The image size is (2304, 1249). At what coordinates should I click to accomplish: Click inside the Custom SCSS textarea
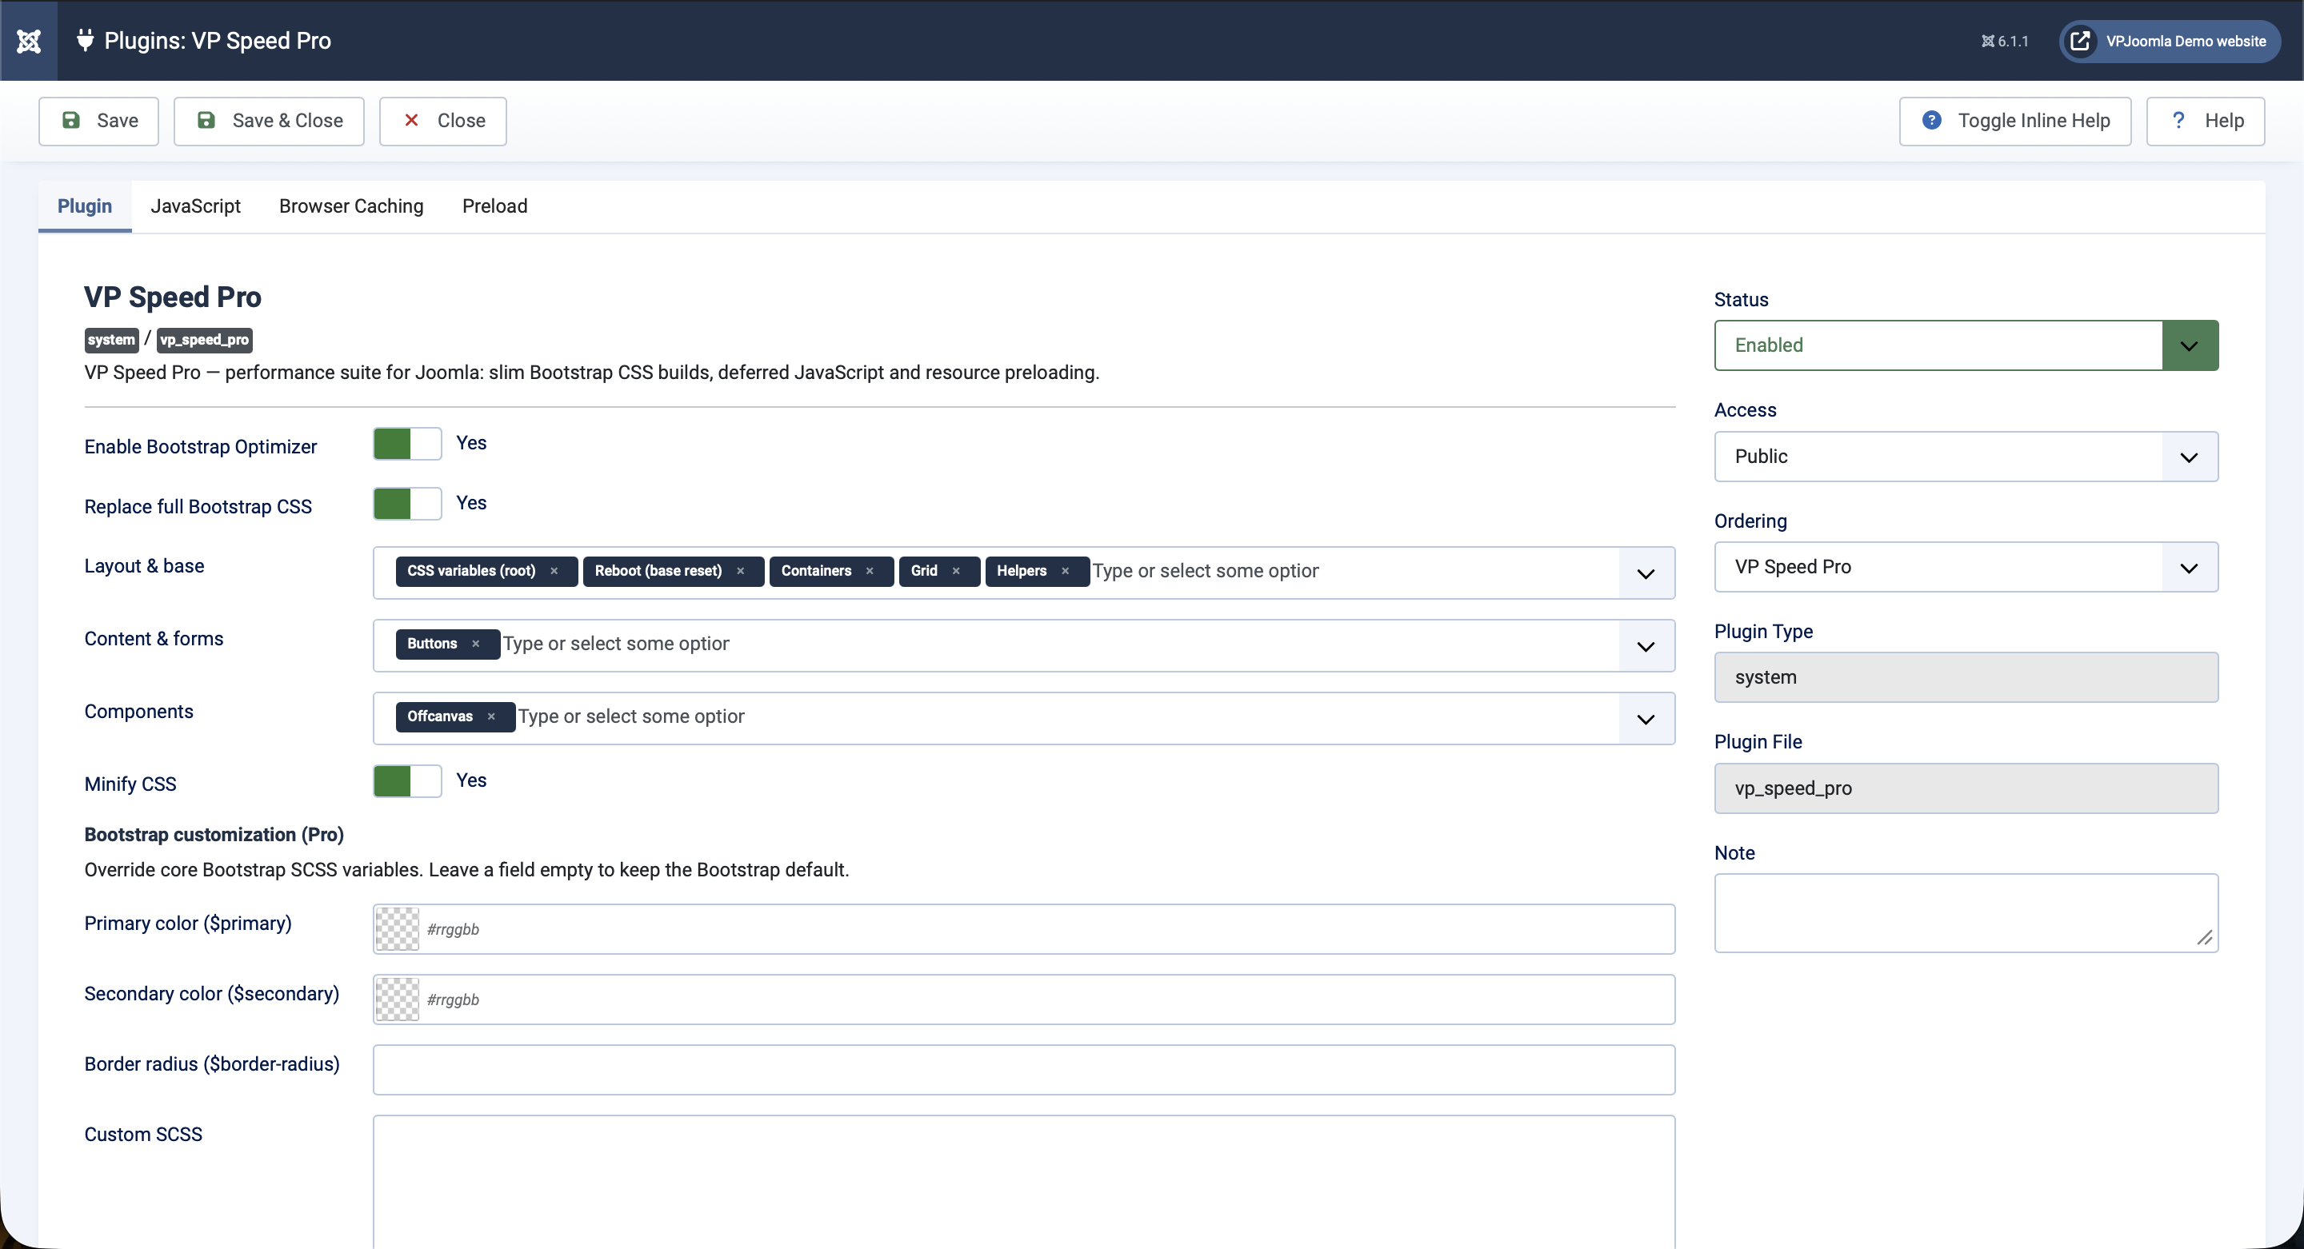tap(1024, 1182)
